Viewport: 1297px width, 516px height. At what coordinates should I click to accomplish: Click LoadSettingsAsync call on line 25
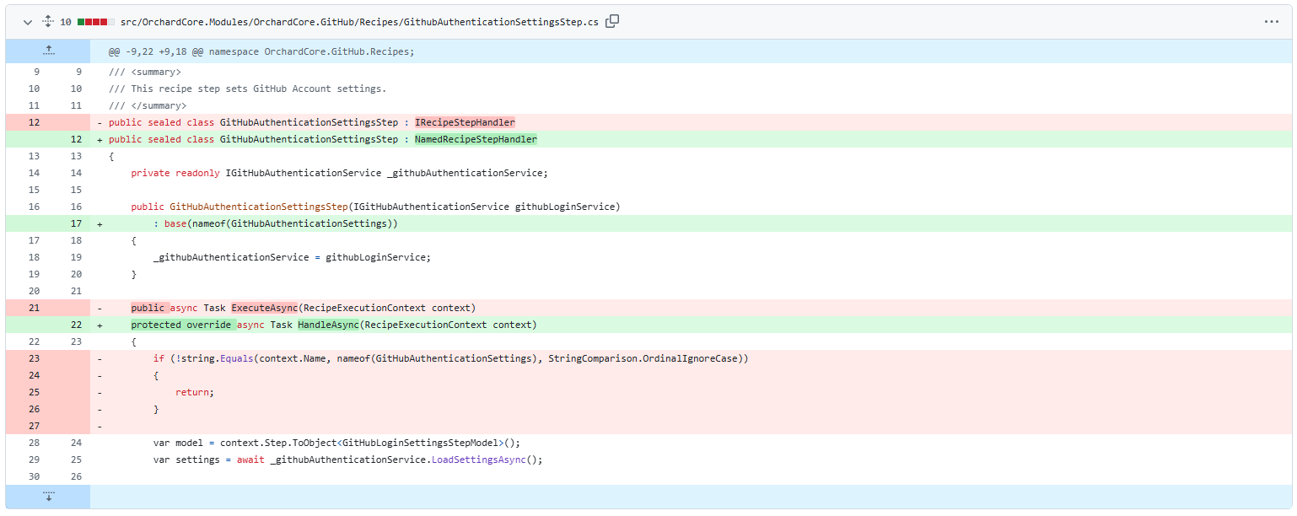[x=478, y=460]
